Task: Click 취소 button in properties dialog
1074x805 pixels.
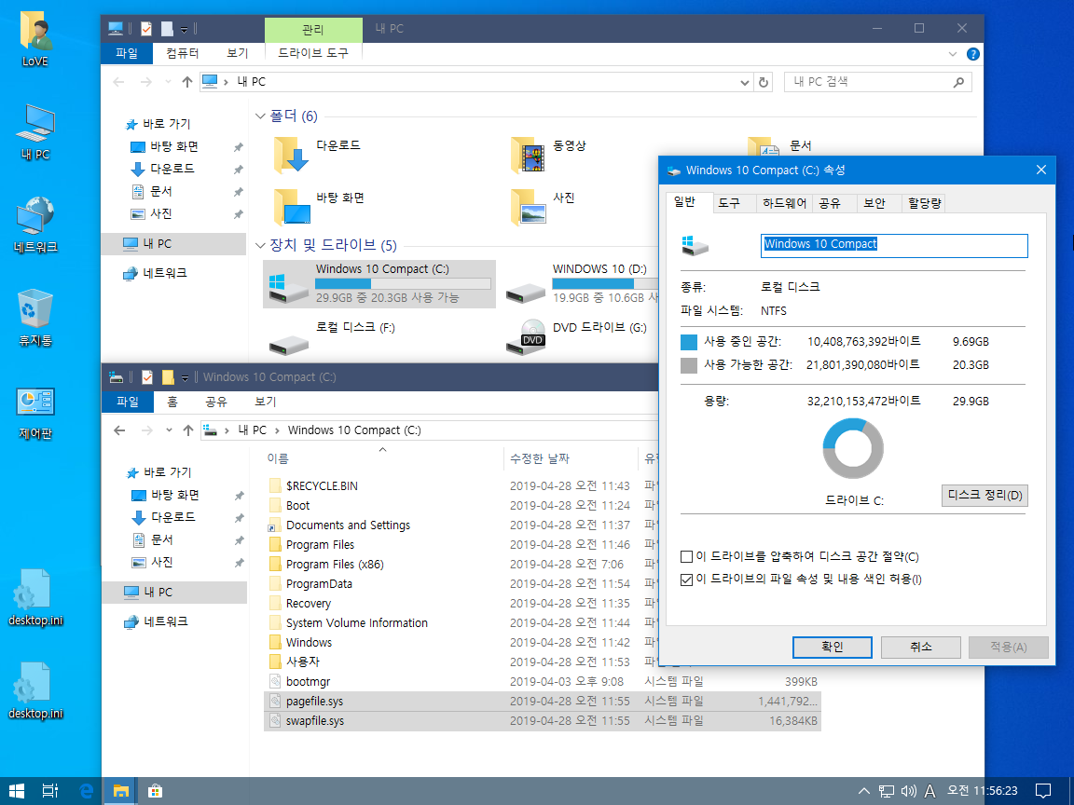Action: tap(920, 648)
